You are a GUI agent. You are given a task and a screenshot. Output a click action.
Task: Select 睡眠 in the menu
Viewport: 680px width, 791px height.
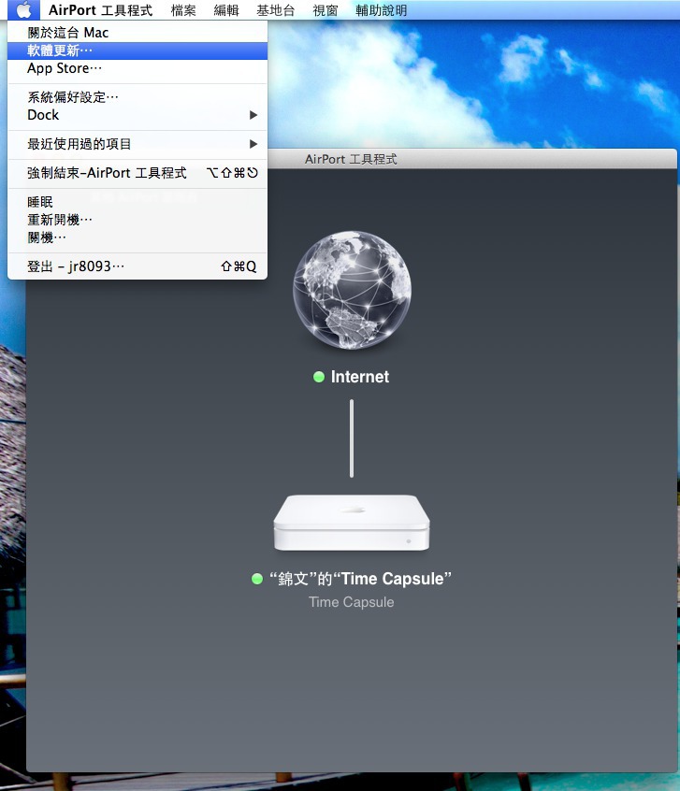point(137,202)
